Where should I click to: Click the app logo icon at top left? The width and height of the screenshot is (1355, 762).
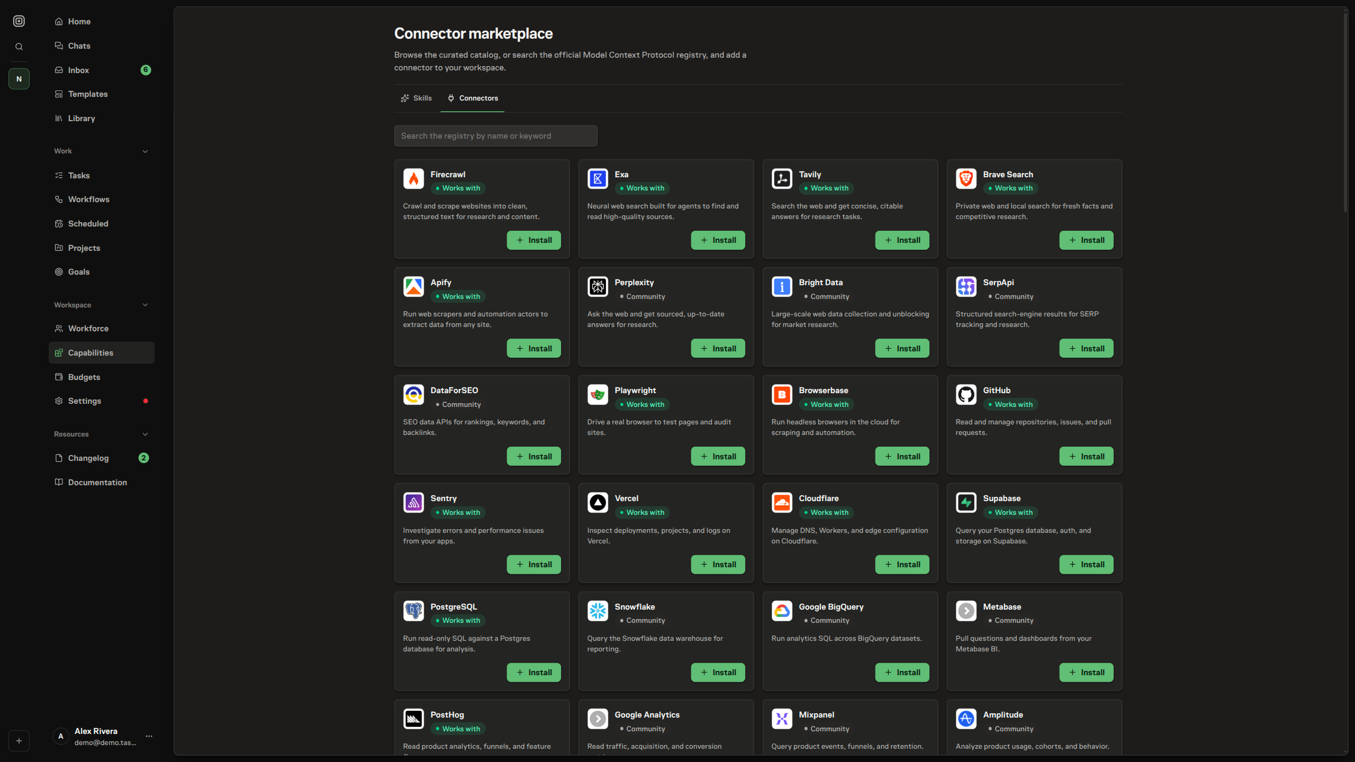[x=19, y=21]
